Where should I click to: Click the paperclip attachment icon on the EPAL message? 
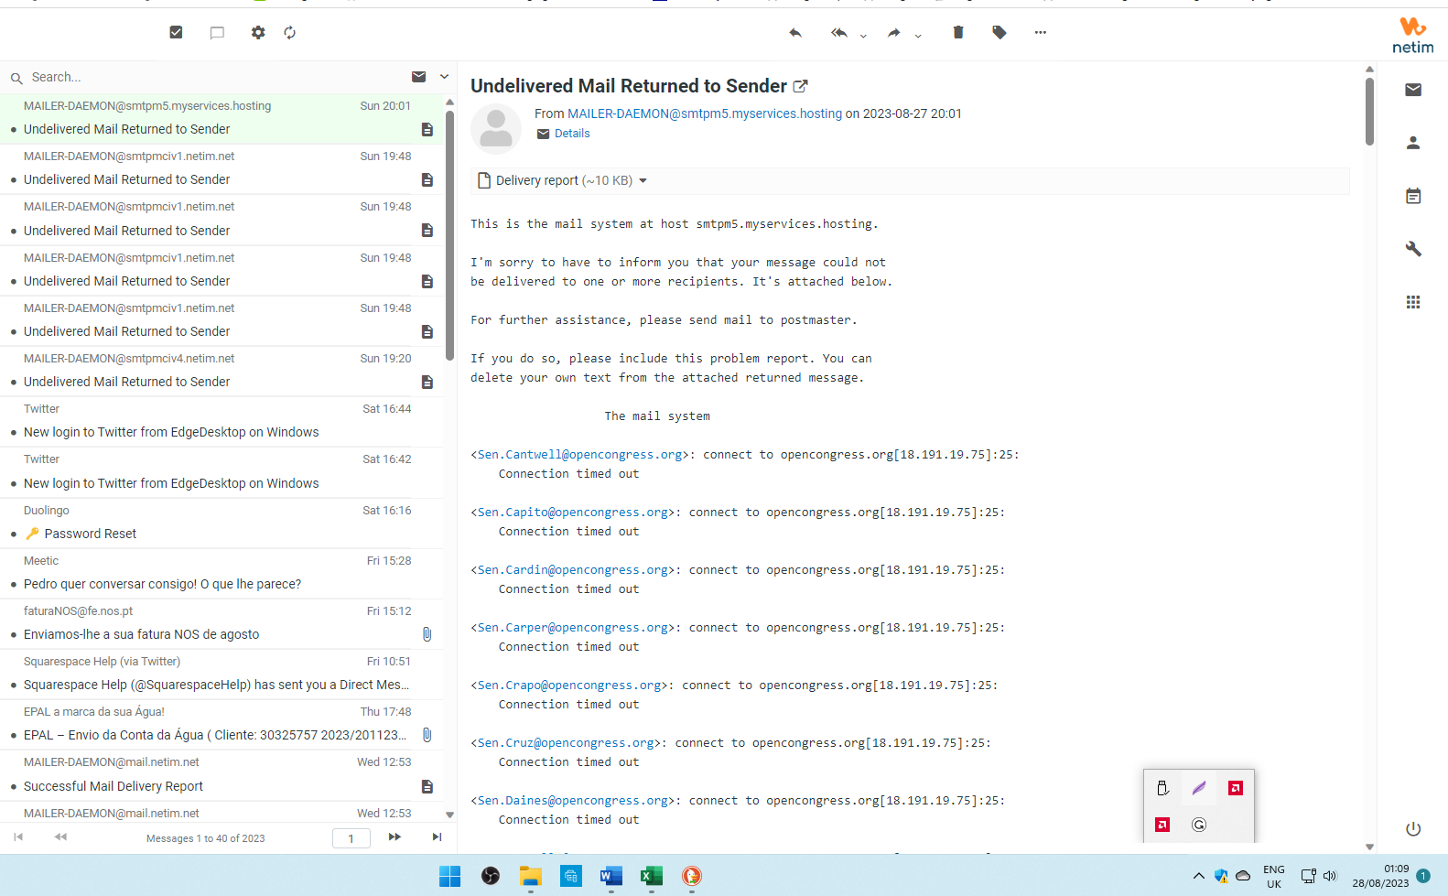(427, 735)
